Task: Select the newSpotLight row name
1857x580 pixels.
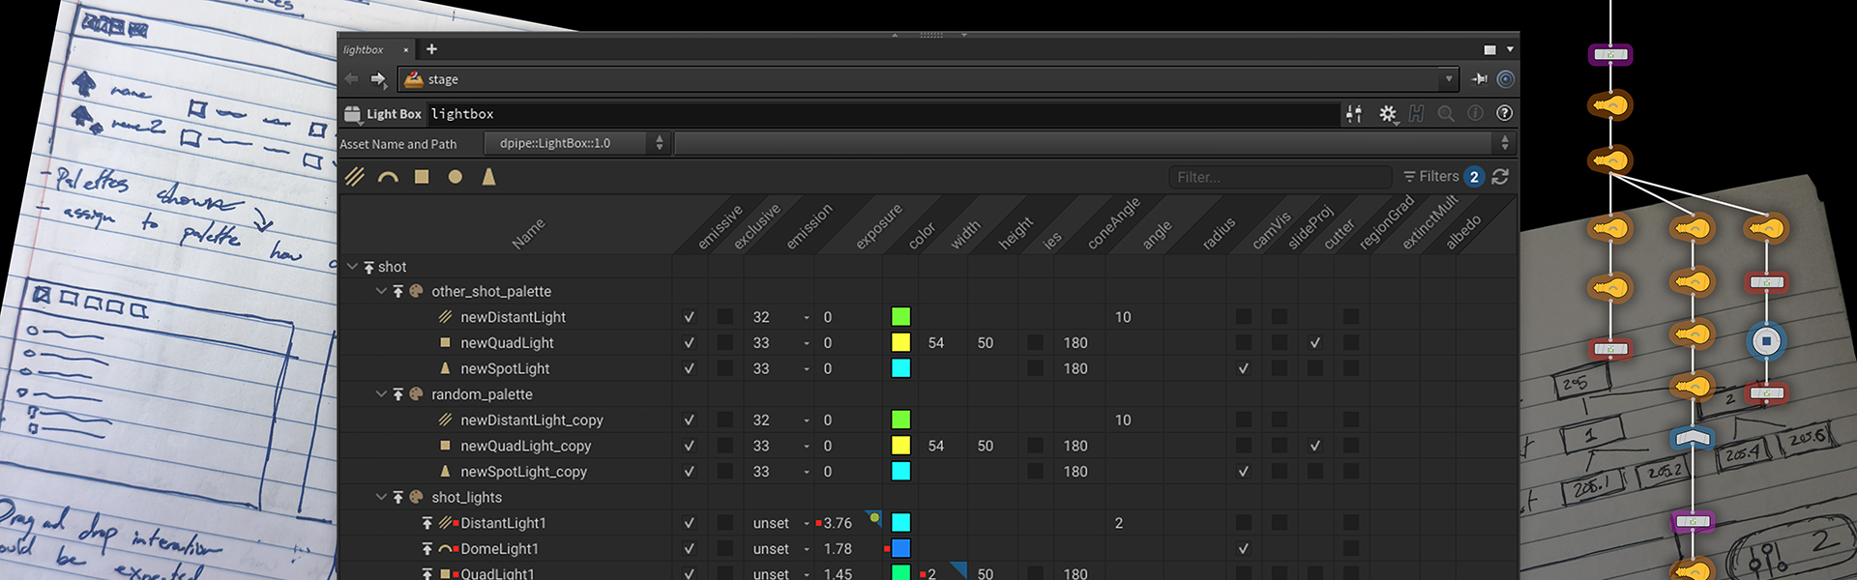Action: (x=505, y=368)
